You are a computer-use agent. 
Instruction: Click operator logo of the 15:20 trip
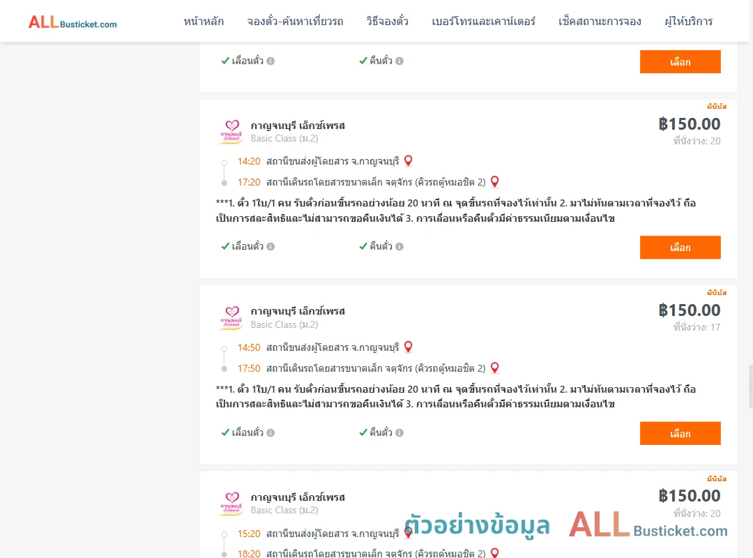click(x=231, y=504)
